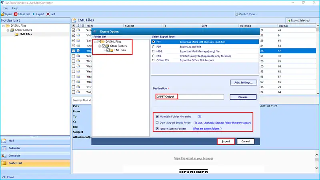Click the Browse destination button
This screenshot has width=320, height=180.
(243, 97)
